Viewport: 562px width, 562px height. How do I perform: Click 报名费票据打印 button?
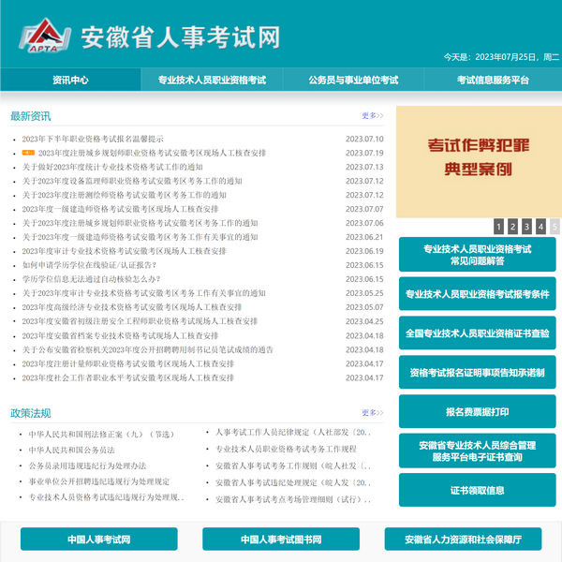pos(478,411)
